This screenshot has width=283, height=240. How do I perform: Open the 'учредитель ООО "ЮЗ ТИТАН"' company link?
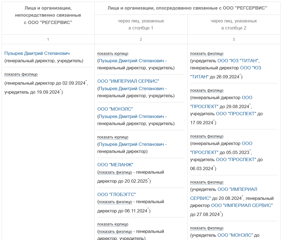pos(238,61)
